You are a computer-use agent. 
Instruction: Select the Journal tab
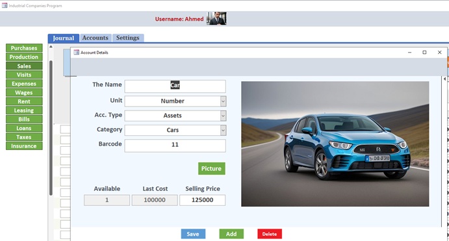click(x=63, y=38)
